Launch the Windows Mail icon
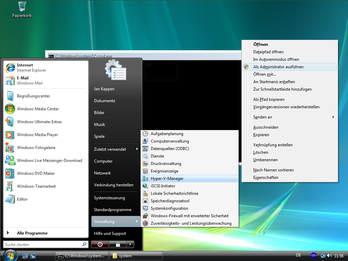Image resolution: width=348 pixels, height=261 pixels. tap(10, 80)
